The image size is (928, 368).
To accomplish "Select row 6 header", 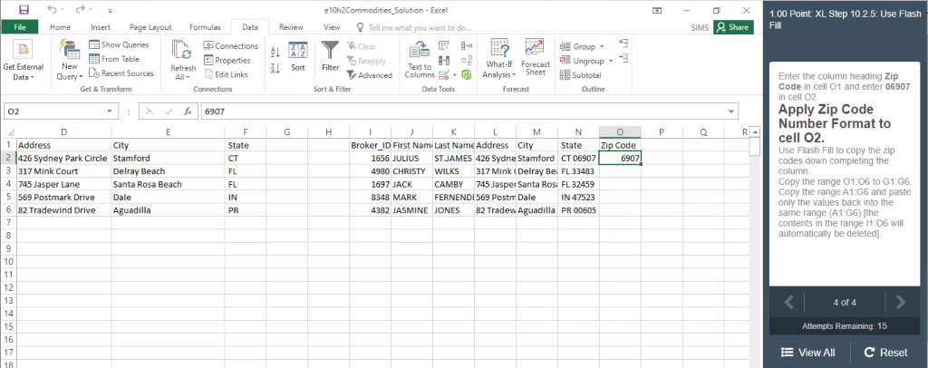I will [8, 210].
